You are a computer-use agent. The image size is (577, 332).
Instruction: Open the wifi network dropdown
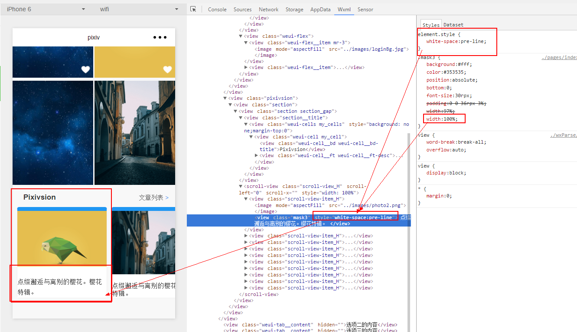[x=140, y=9]
